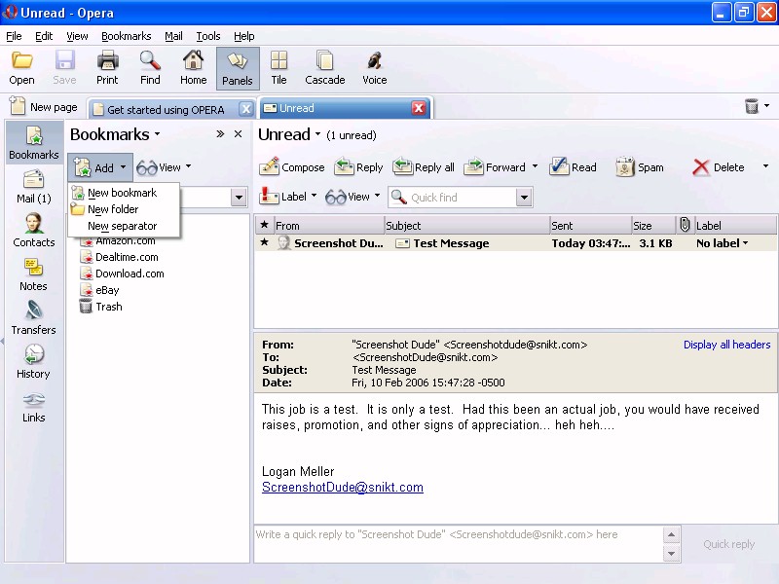Open the Label dropdown in mail toolbar

coord(289,197)
